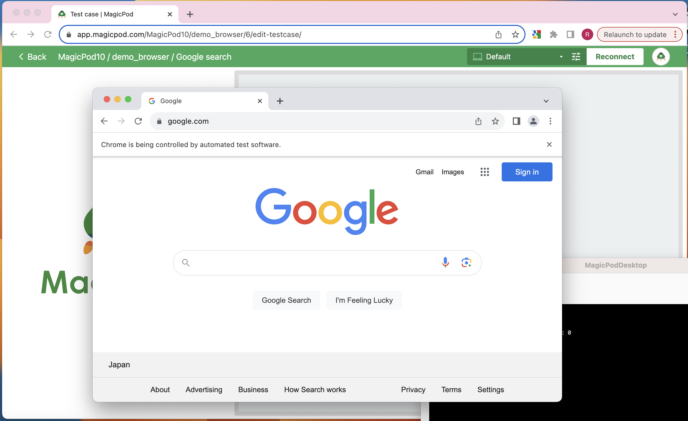688x421 pixels.
Task: Open the capability settings sliders icon
Action: [x=576, y=57]
